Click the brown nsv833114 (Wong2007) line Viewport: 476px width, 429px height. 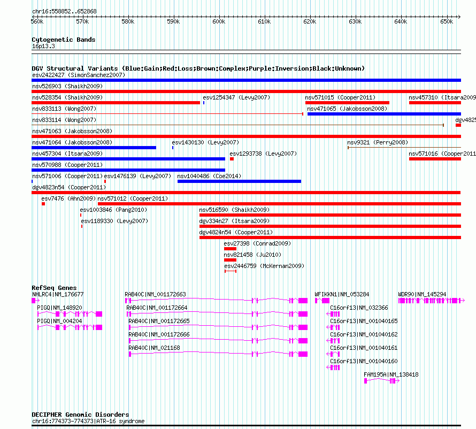click(237, 125)
